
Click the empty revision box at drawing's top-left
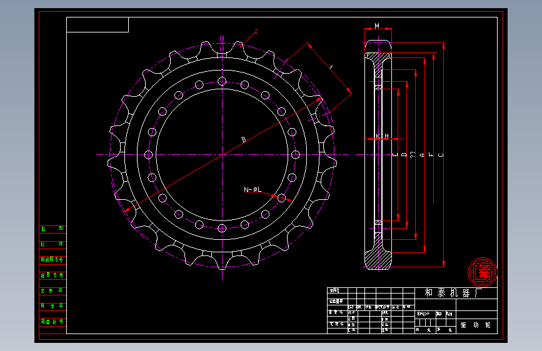coord(98,24)
